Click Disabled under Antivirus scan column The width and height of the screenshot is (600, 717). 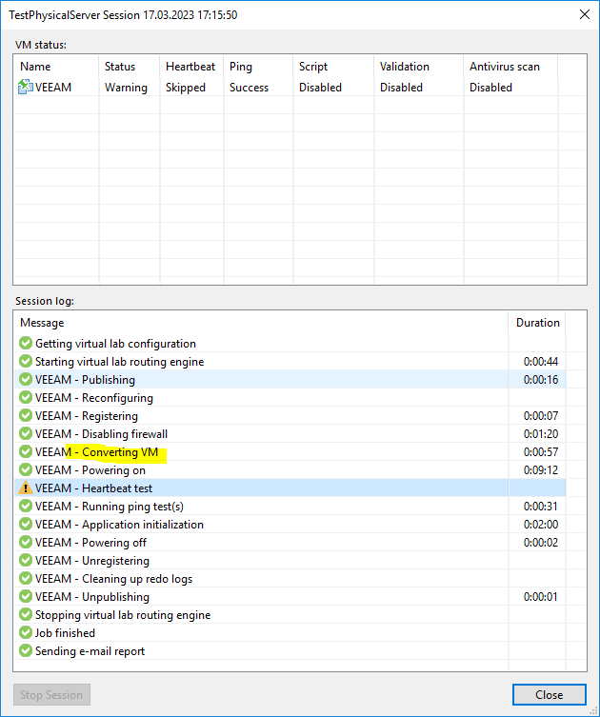point(490,88)
